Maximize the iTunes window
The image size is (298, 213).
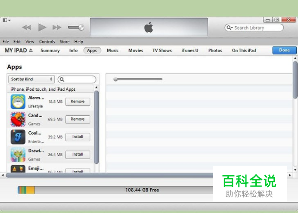point(277,20)
